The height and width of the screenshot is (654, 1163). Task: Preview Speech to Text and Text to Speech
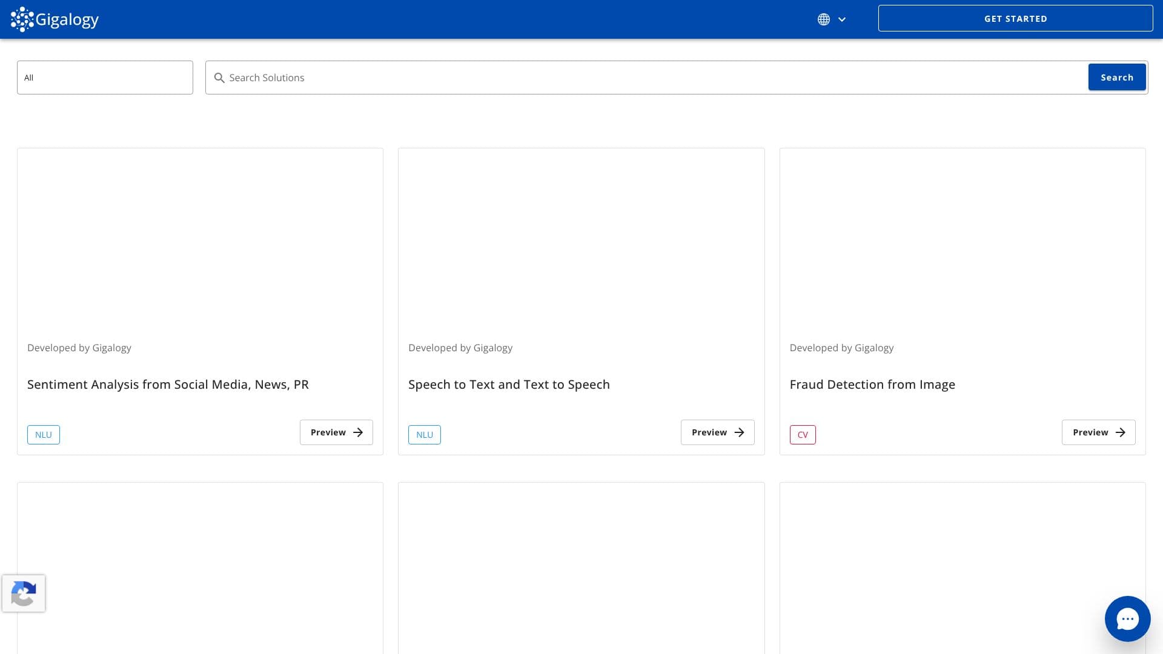(717, 432)
